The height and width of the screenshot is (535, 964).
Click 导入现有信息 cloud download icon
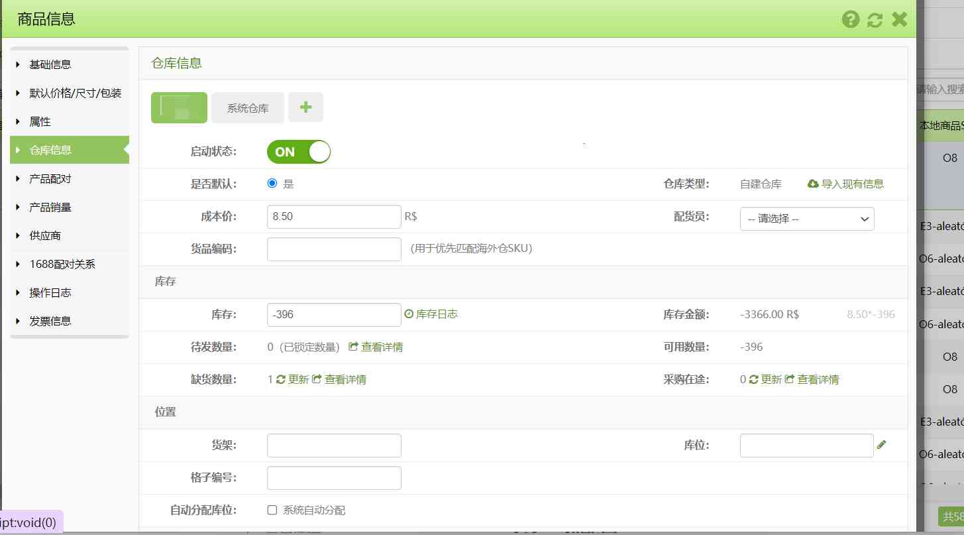click(x=813, y=184)
